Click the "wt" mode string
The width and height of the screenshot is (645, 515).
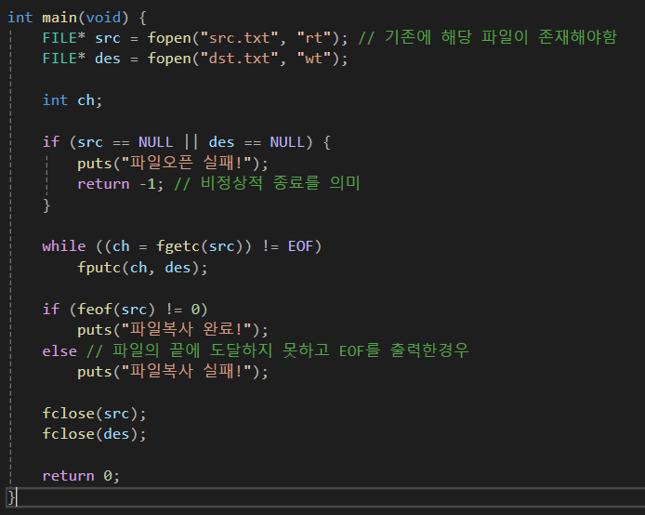pyautogui.click(x=314, y=59)
